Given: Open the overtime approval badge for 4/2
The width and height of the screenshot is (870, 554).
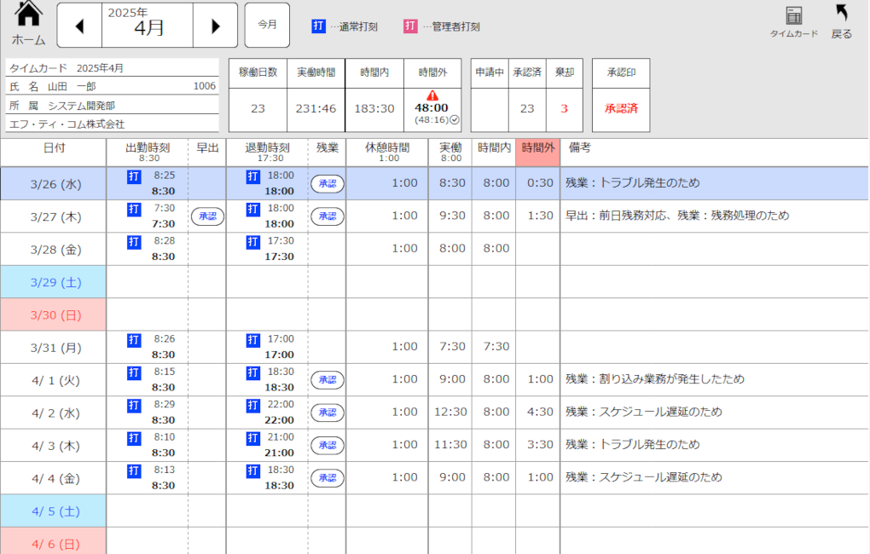Looking at the screenshot, I should tap(328, 413).
